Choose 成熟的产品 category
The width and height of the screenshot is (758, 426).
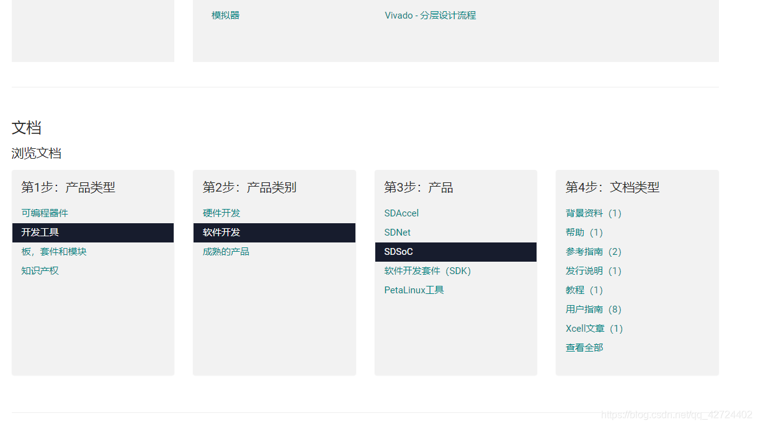(x=226, y=252)
